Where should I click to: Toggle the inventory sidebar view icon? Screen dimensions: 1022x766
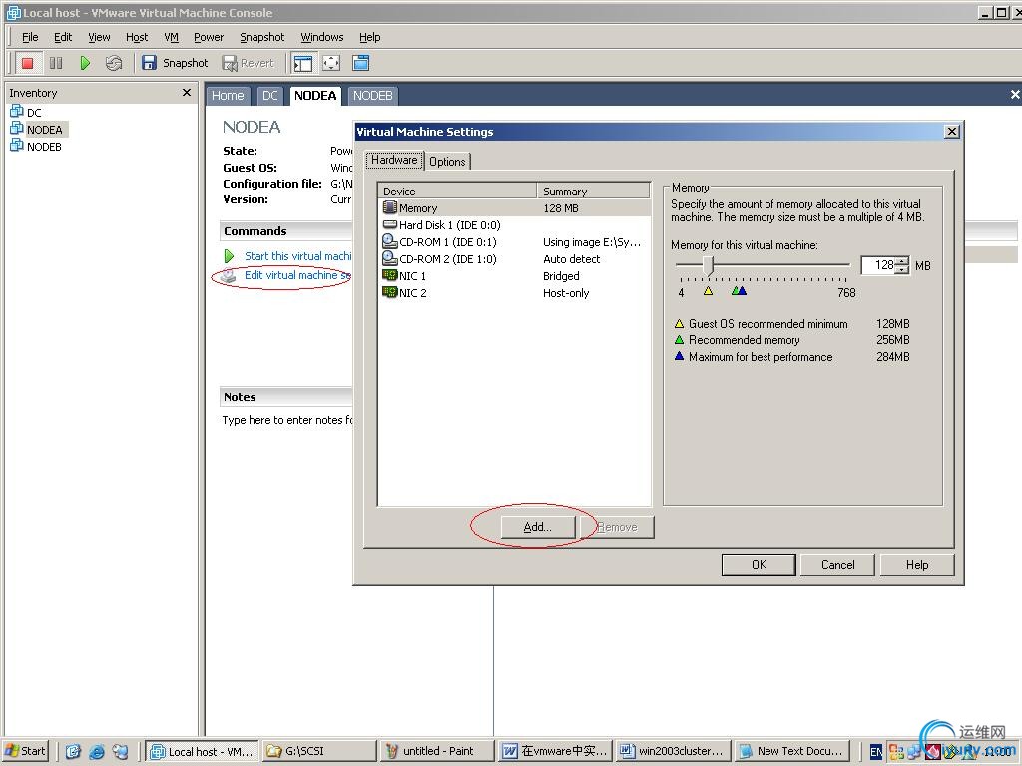coord(303,63)
